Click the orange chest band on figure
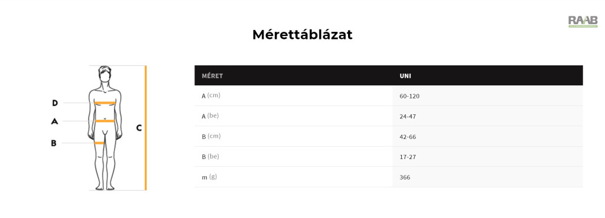Viewport: 605px width, 218px height. point(105,103)
